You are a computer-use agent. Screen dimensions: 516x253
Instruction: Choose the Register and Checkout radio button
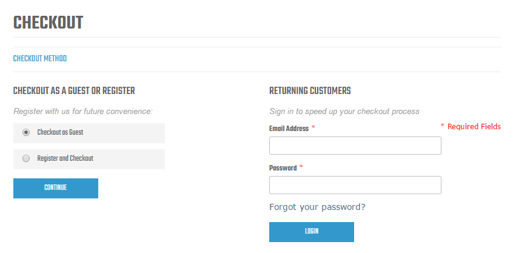click(26, 158)
